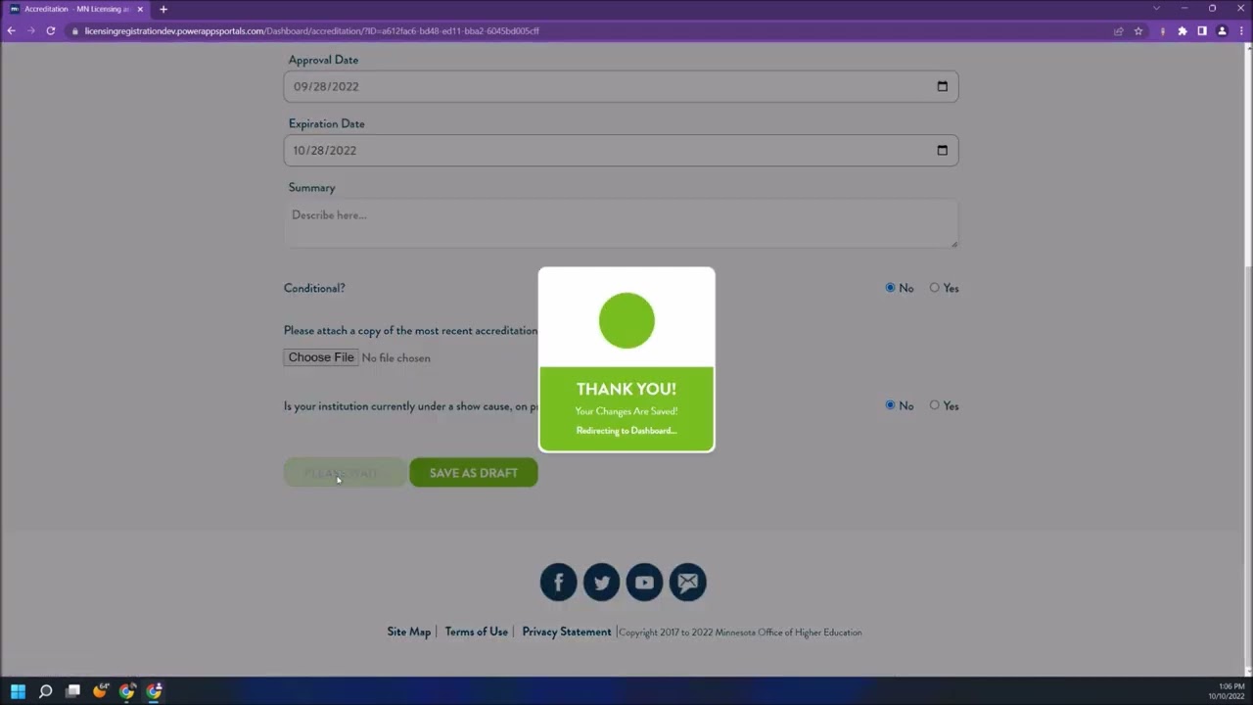1253x705 pixels.
Task: Open Chrome three-dot menu
Action: coord(1241,31)
